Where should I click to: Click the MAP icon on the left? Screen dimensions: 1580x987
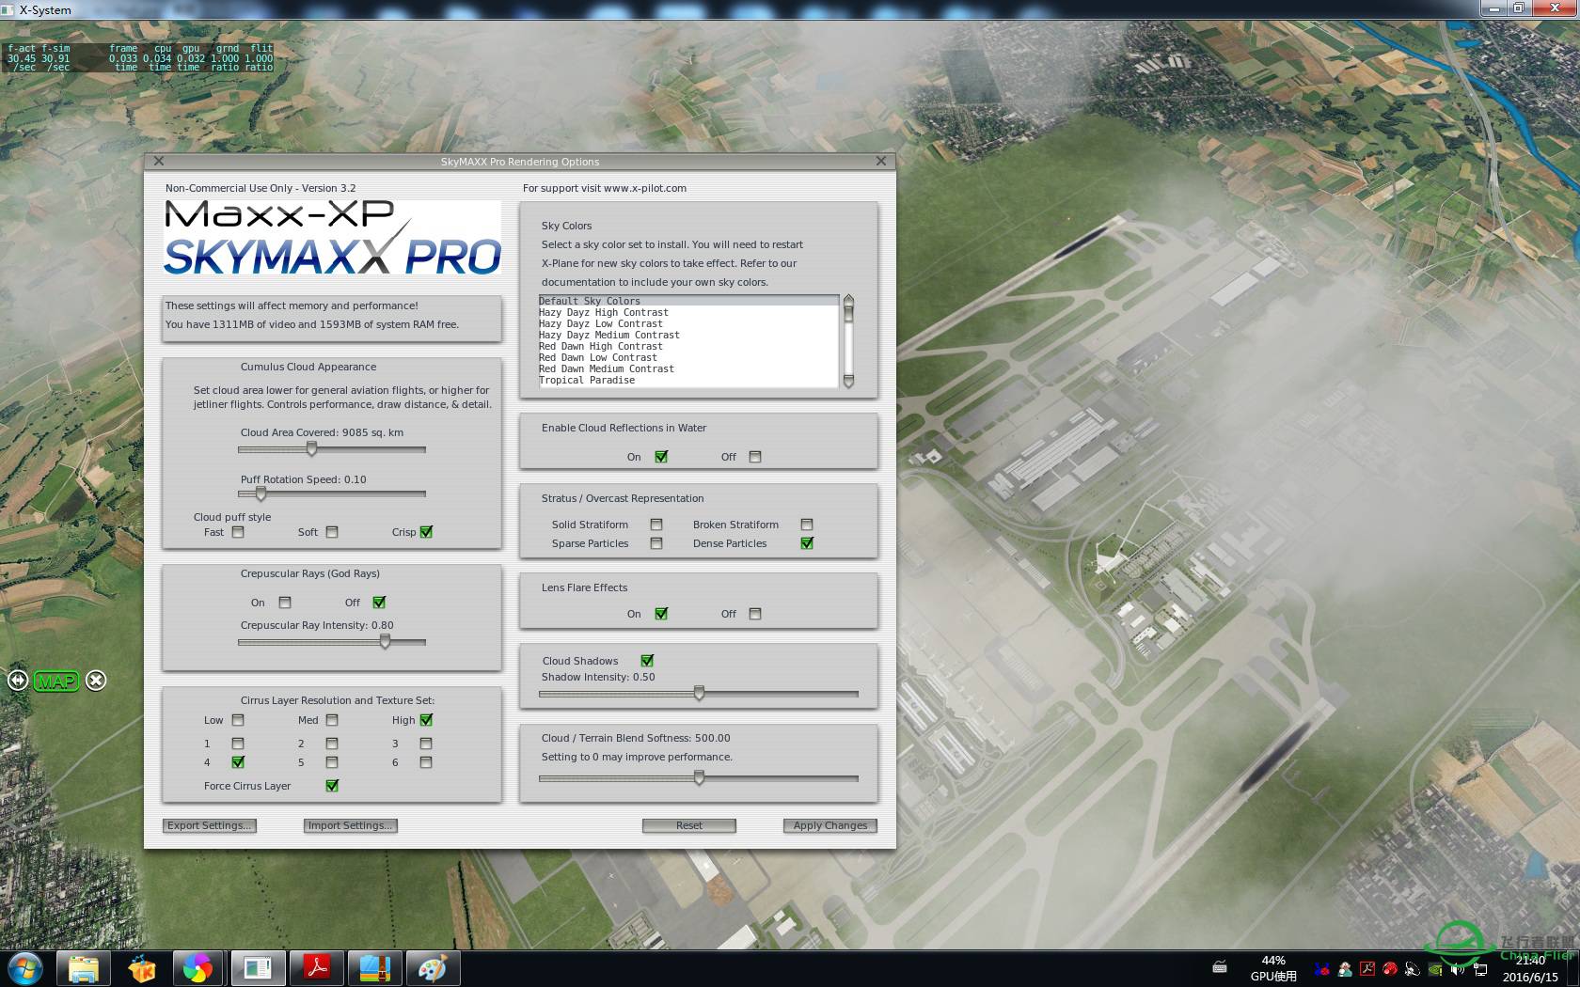coord(55,681)
